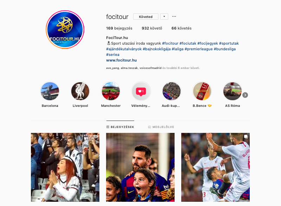Open the 932 követő followers list
281x206 pixels.
[152, 28]
